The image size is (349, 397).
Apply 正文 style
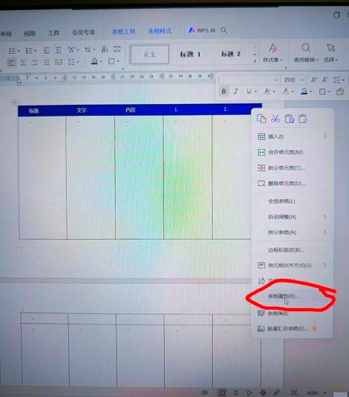tap(149, 55)
